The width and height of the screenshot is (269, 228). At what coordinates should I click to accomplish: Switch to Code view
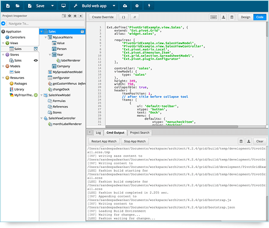[x=260, y=17]
